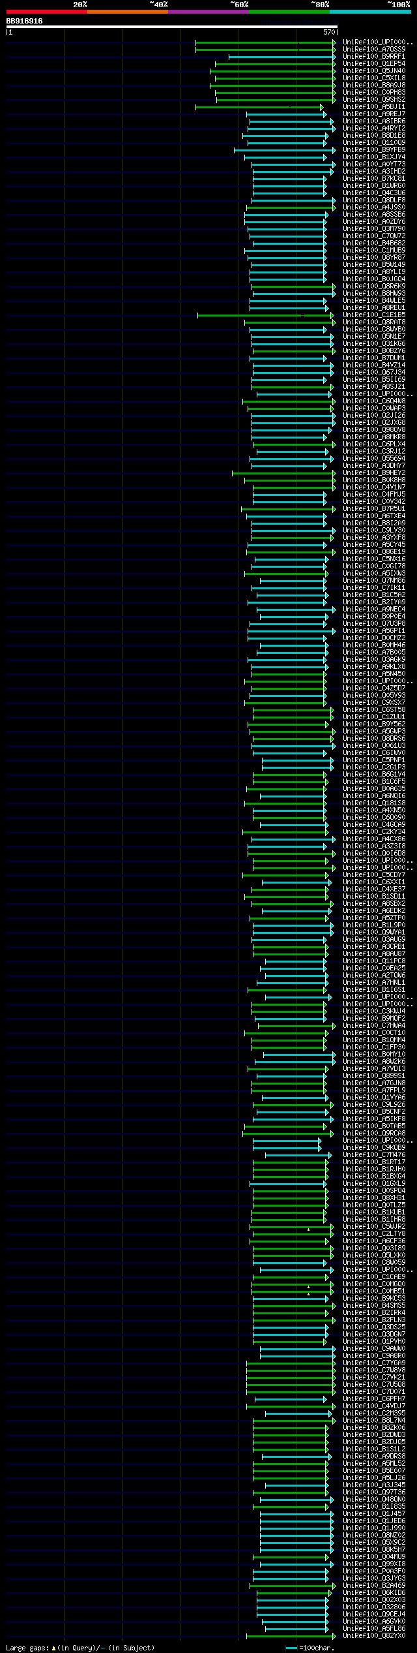The image size is (417, 1653).
Task: Click the purple ~60% identity legend segment
Action: pos(208,12)
